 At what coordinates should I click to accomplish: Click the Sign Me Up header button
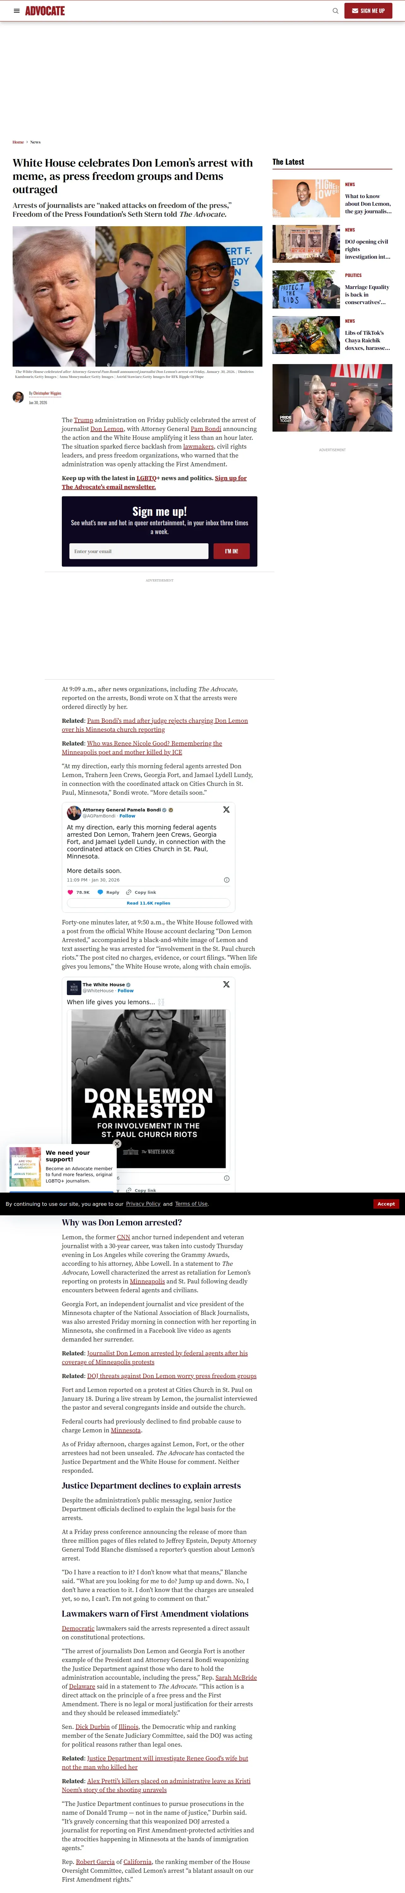[x=368, y=11]
